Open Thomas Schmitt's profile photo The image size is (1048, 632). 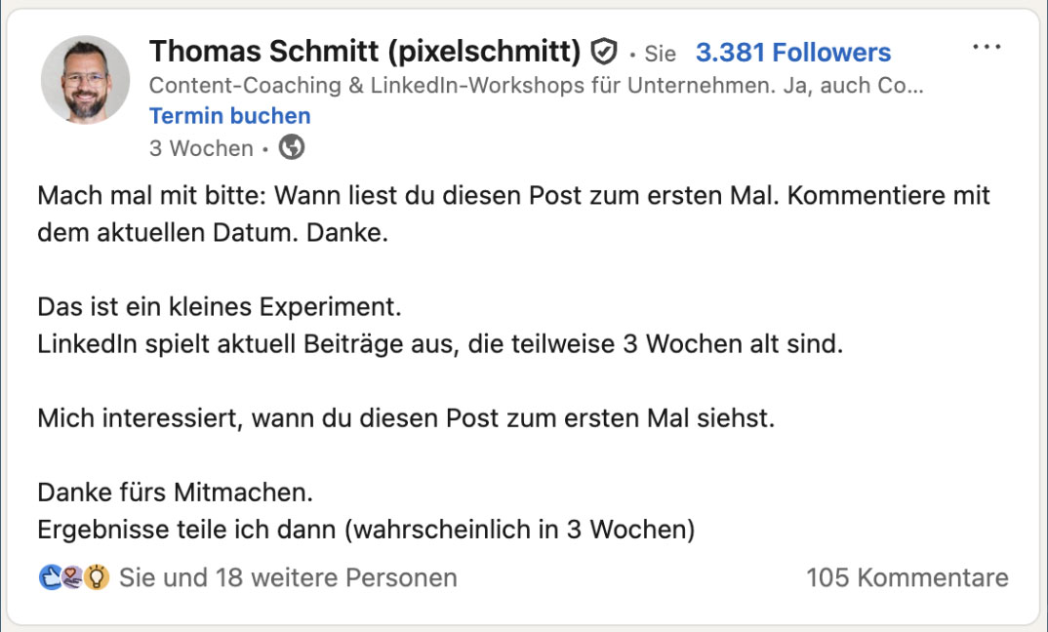click(86, 80)
